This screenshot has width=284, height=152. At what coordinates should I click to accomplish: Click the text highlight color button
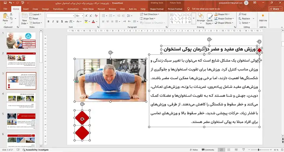(86, 22)
